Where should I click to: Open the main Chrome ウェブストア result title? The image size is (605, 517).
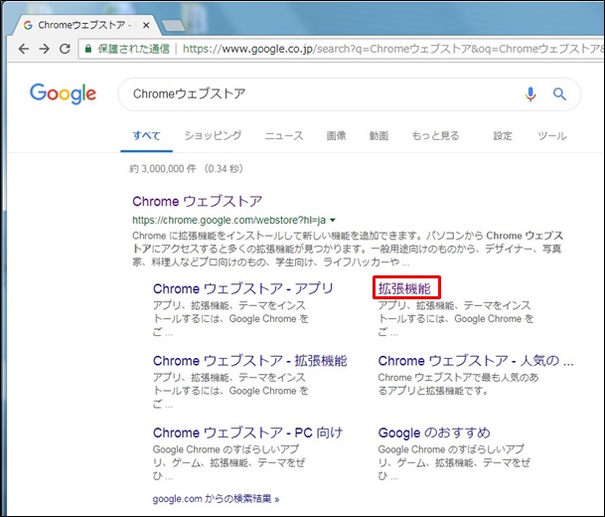tap(197, 201)
